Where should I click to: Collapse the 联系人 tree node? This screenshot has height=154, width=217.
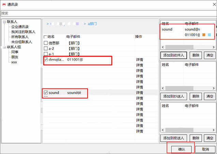(x=4, y=22)
